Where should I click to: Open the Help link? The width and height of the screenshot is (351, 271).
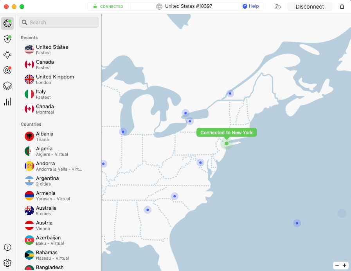click(x=251, y=6)
